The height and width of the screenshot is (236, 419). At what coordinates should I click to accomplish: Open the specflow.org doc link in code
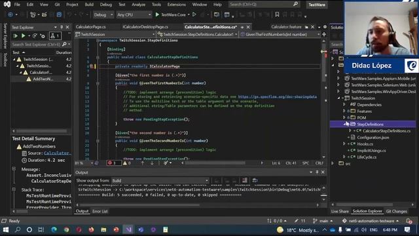pyautogui.click(x=278, y=96)
